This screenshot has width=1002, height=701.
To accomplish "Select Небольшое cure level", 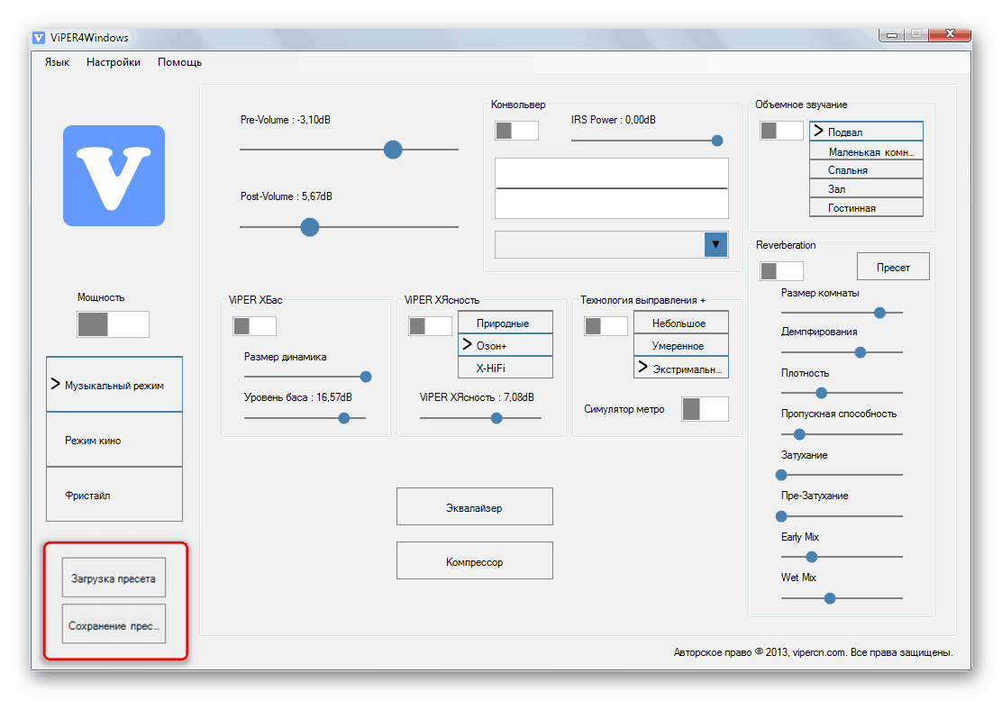I will pyautogui.click(x=680, y=323).
